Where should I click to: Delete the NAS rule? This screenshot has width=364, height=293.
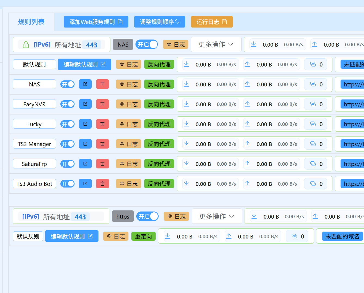pyautogui.click(x=103, y=84)
